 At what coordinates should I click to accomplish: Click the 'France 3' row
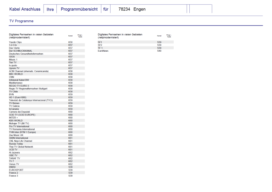click(x=47, y=176)
